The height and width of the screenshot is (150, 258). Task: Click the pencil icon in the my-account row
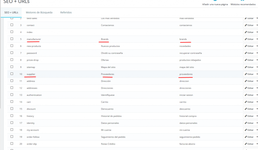click(x=246, y=130)
